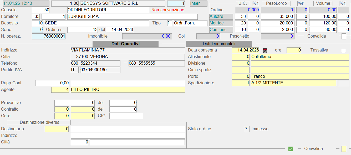The image size is (351, 155).
Task: Click the Destinazione diversa header button
Action: point(39,122)
